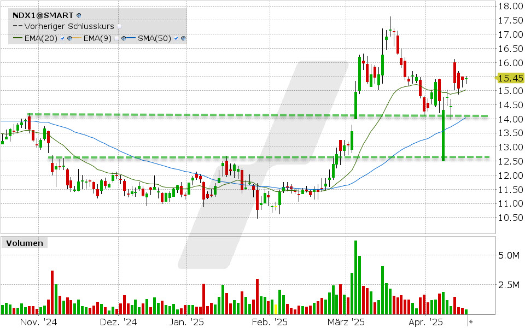
Task: Click the 12.50 price axis label
Action: point(511,161)
